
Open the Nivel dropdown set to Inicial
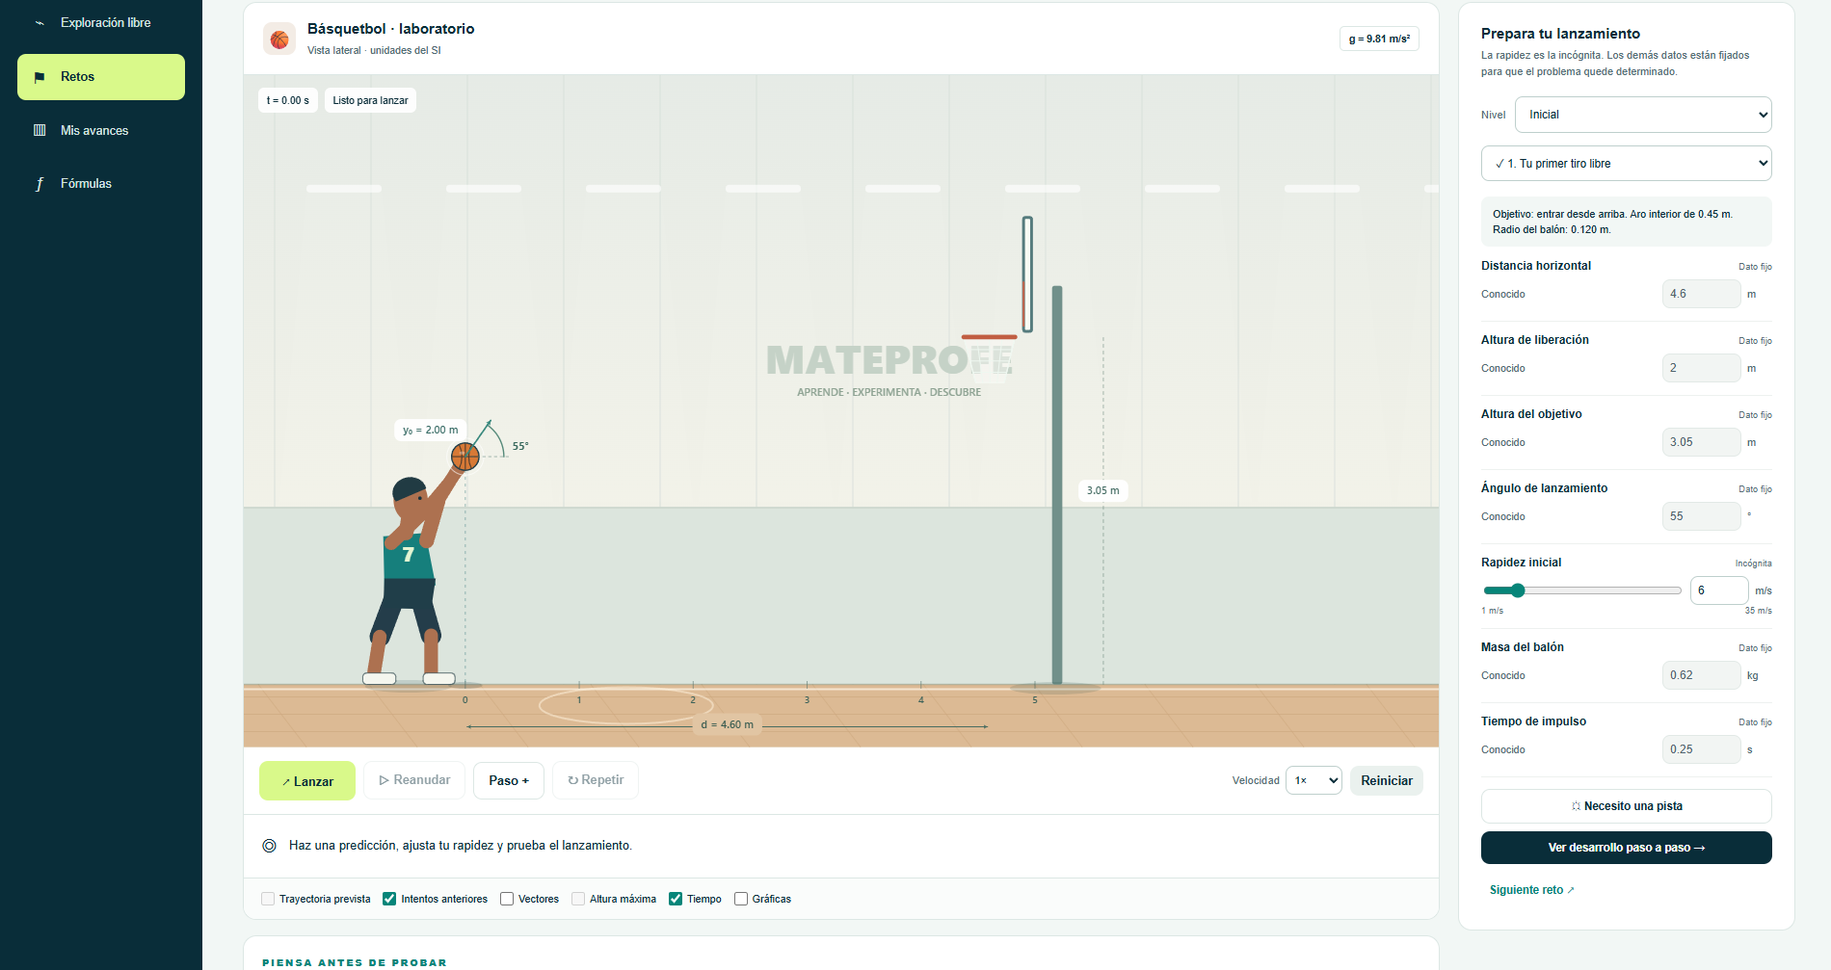[x=1643, y=115]
